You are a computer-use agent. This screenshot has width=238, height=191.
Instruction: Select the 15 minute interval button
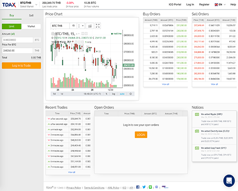73,26
